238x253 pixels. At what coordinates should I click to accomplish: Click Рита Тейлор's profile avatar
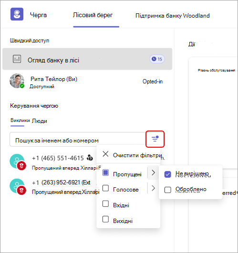coord(17,81)
